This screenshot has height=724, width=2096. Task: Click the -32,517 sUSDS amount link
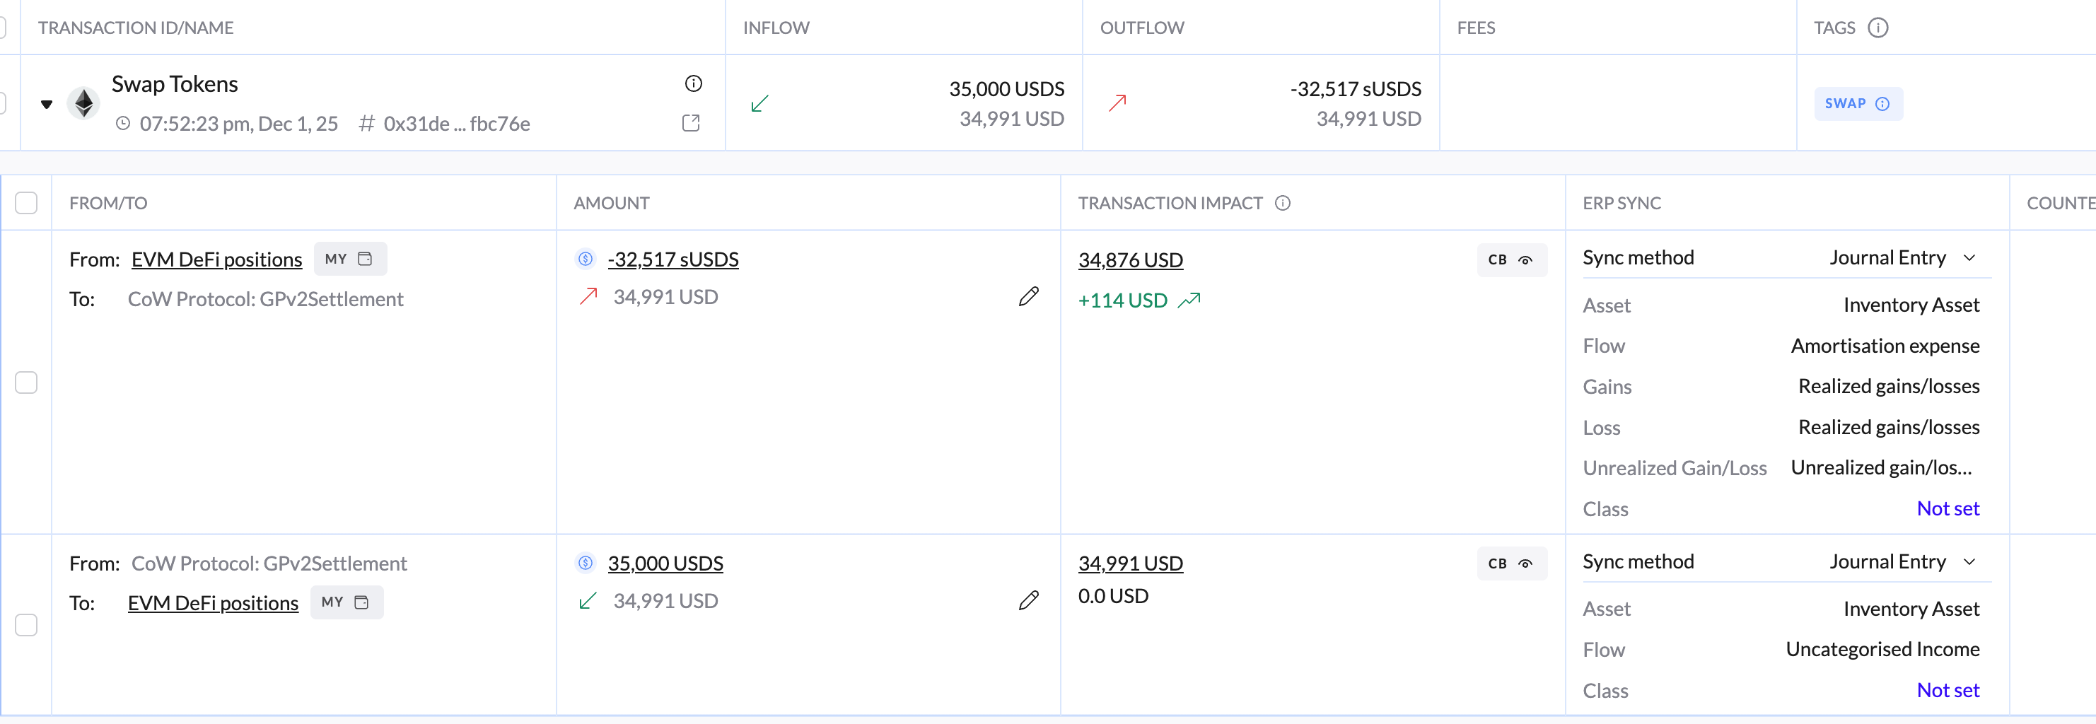pos(672,259)
